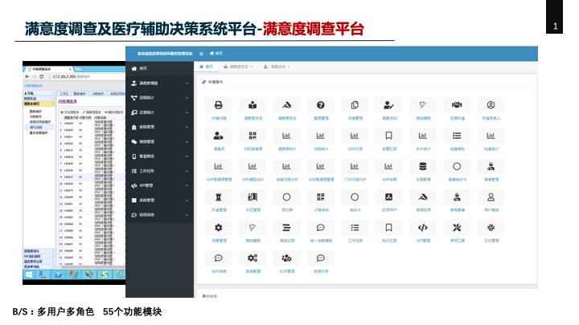The image size is (579, 325).
Task: Open the 应用用户 letter-A icon tile
Action: tap(388, 197)
